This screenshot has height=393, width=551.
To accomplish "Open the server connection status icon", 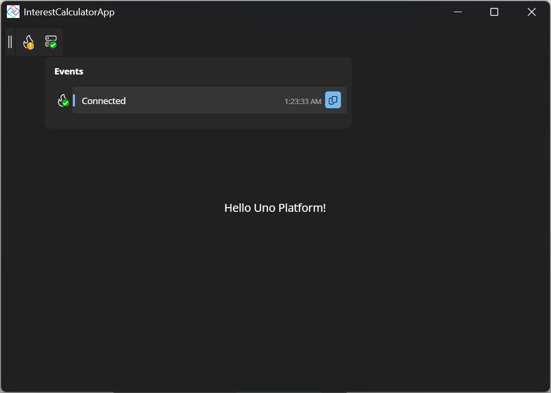I will pos(51,42).
